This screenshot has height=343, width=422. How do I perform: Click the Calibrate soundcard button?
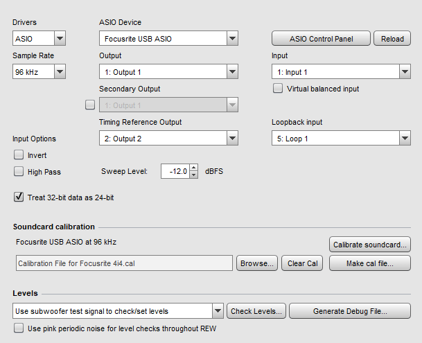(370, 245)
